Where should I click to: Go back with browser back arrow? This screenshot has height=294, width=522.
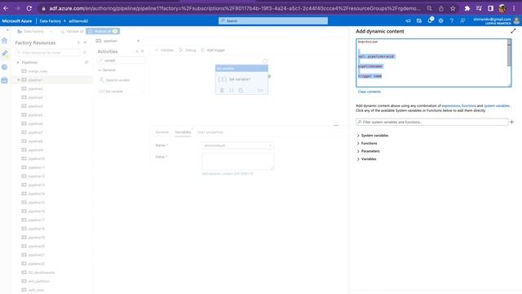6,8
